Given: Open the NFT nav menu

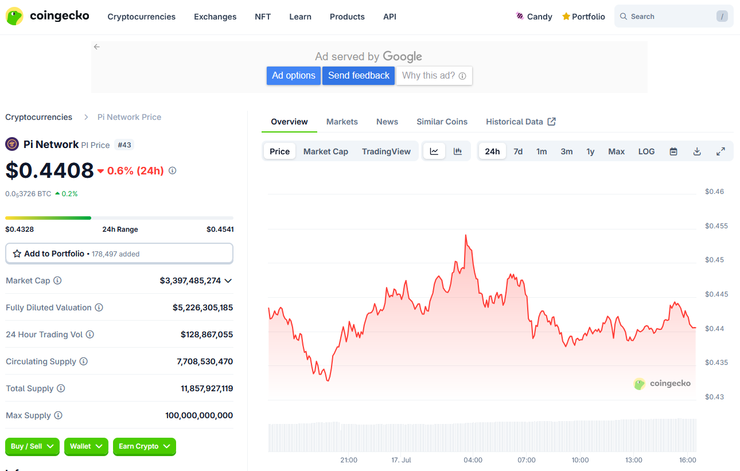Looking at the screenshot, I should pyautogui.click(x=263, y=17).
